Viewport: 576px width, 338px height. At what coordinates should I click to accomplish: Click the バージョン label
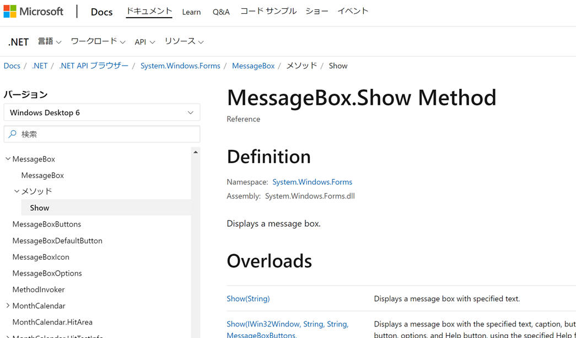click(x=26, y=94)
